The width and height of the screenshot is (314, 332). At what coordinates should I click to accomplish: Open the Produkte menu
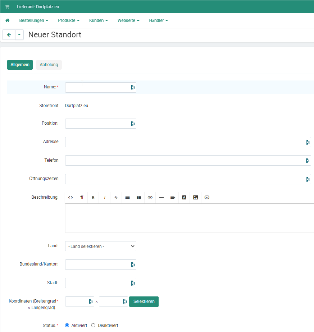(x=69, y=20)
